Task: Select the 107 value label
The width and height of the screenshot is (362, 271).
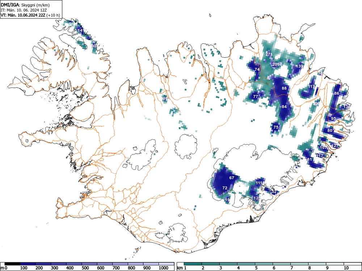Action: click(x=324, y=147)
